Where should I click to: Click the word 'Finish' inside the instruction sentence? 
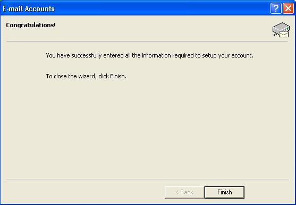coord(117,76)
